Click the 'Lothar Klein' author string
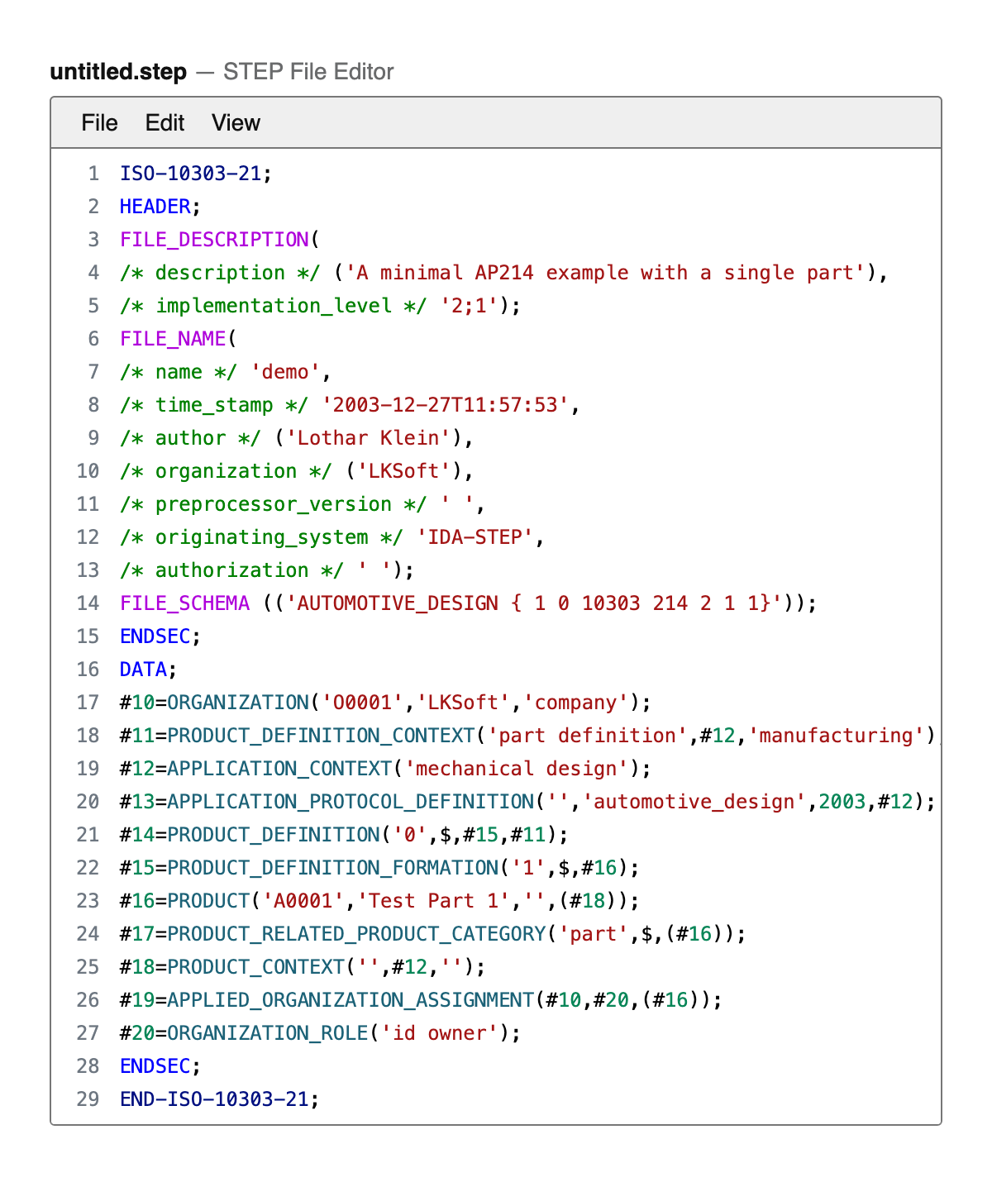 (368, 438)
